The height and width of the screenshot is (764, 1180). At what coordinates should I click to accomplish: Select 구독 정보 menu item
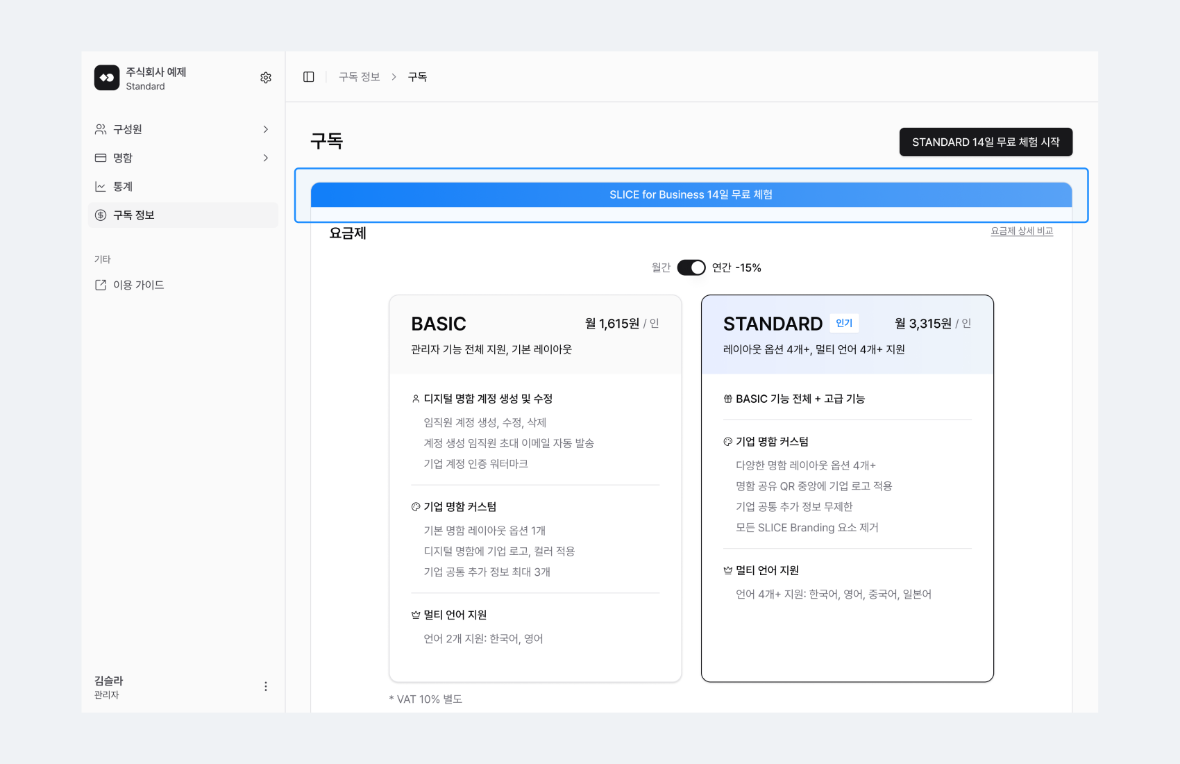(183, 215)
